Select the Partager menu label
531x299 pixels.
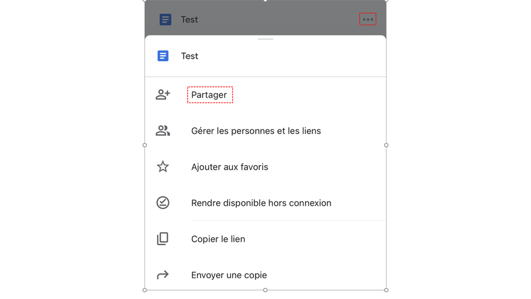click(x=209, y=95)
